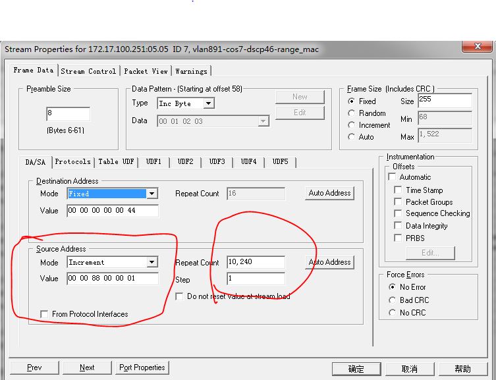Image resolution: width=496 pixels, height=380 pixels.
Task: Open the Table UDF sub-tab
Action: pos(116,162)
